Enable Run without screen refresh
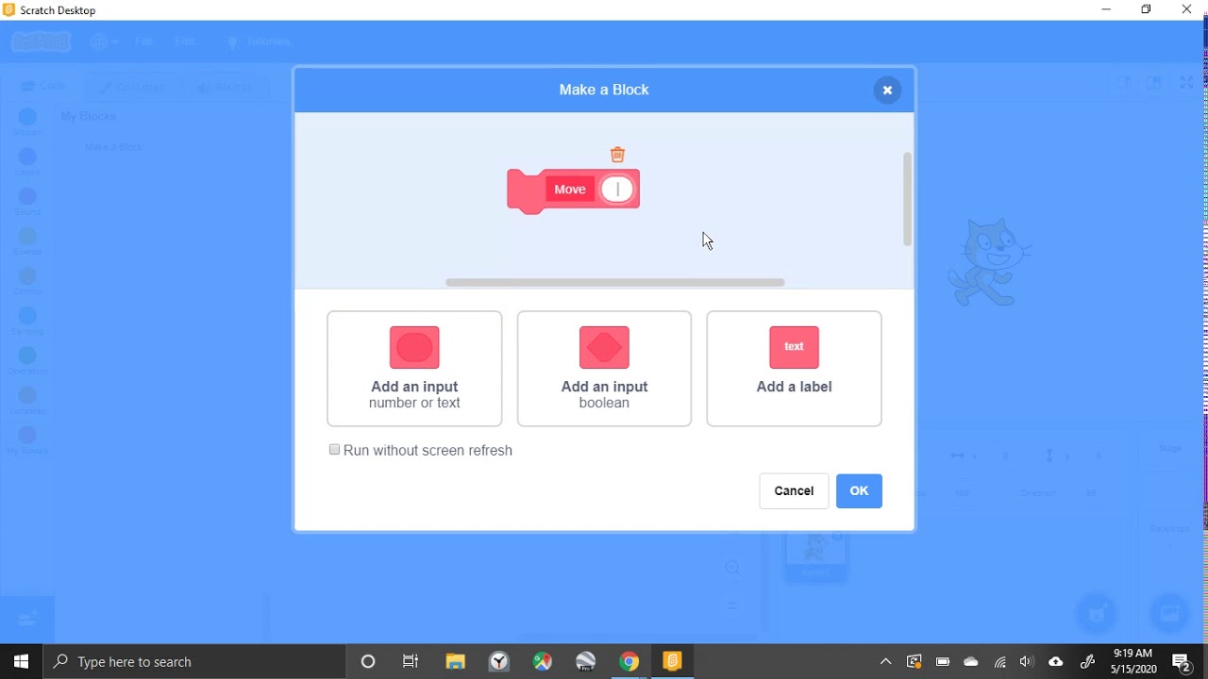Screen dimensions: 1208x679 pyautogui.click(x=334, y=450)
